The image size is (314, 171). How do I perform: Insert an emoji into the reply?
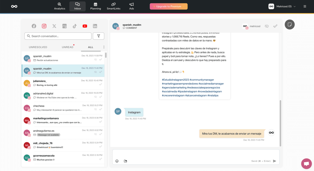(x=117, y=161)
